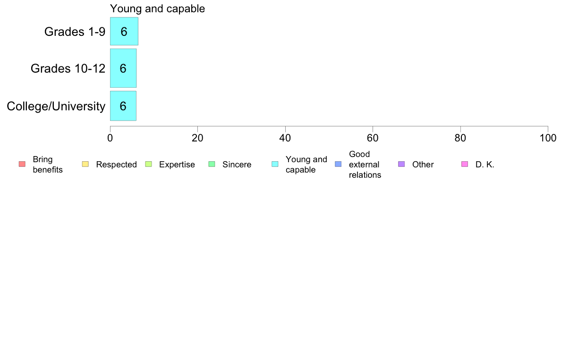Click the Grades 1-9 bar
This screenshot has height=347, width=561.
[124, 32]
